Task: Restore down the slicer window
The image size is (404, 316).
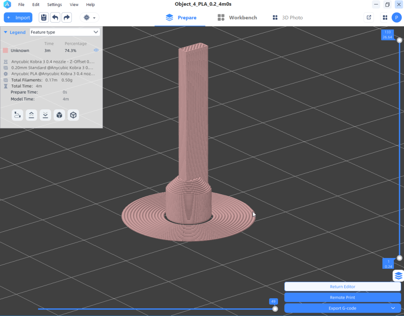Action: (x=387, y=4)
